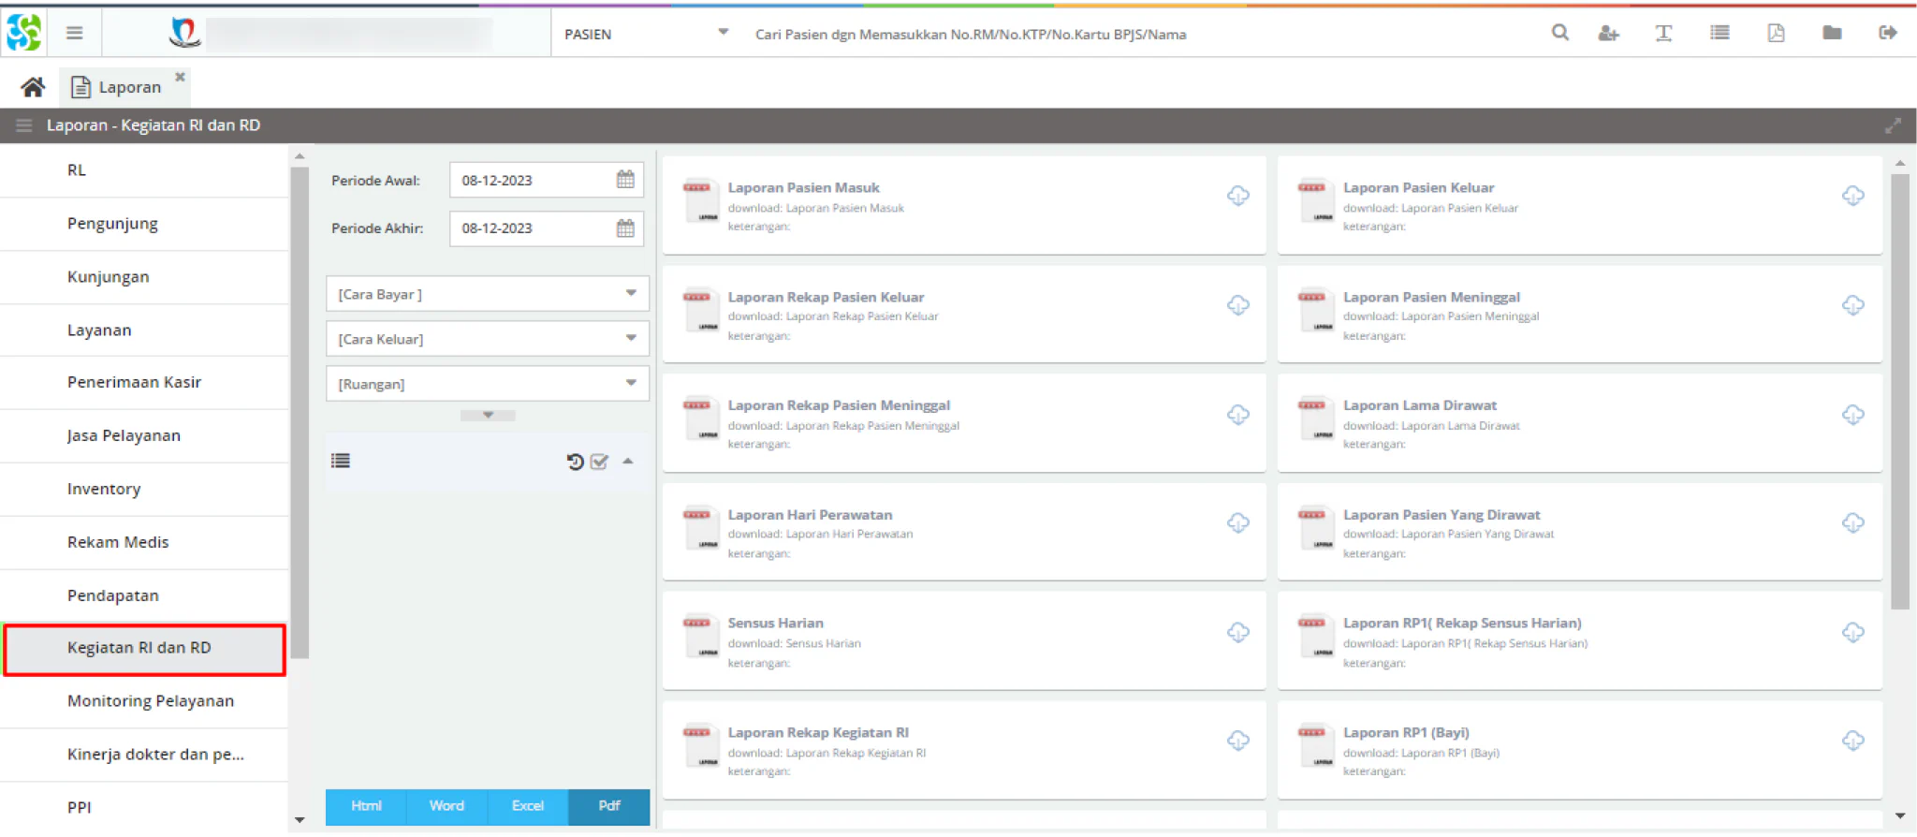The image size is (1917, 837).
Task: Expand the PASIEN search type dropdown
Action: (646, 34)
